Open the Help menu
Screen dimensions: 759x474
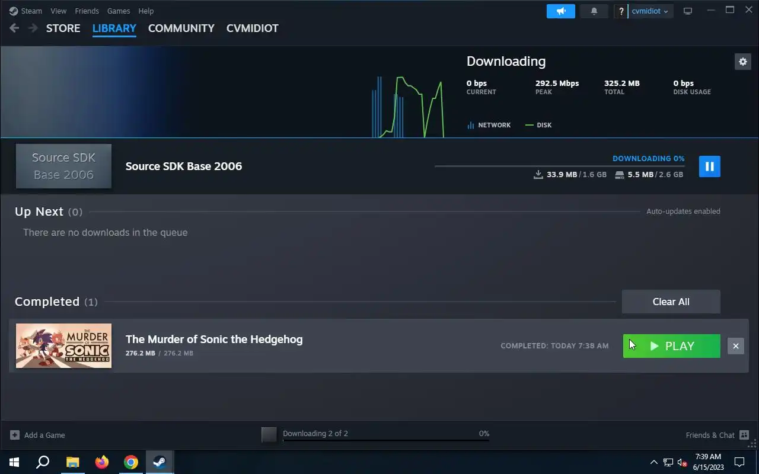pyautogui.click(x=146, y=11)
